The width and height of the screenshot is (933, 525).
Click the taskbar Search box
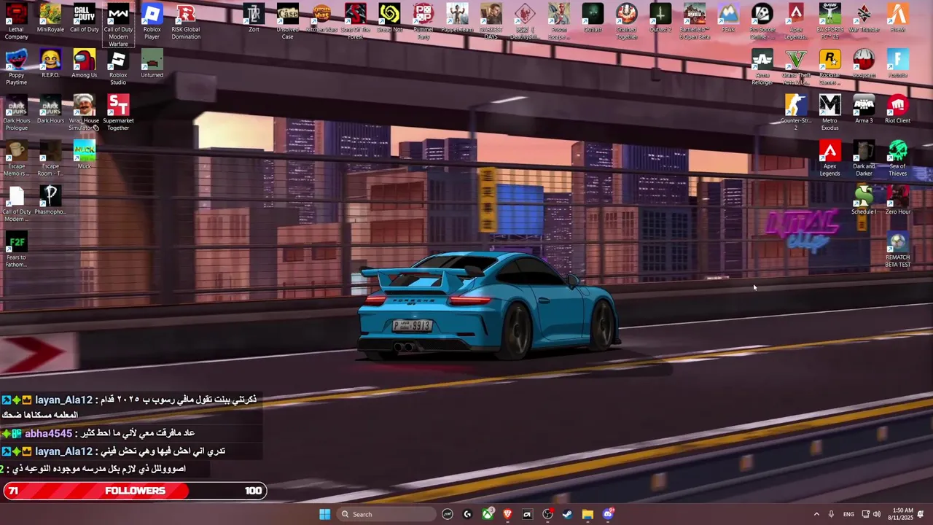[386, 514]
